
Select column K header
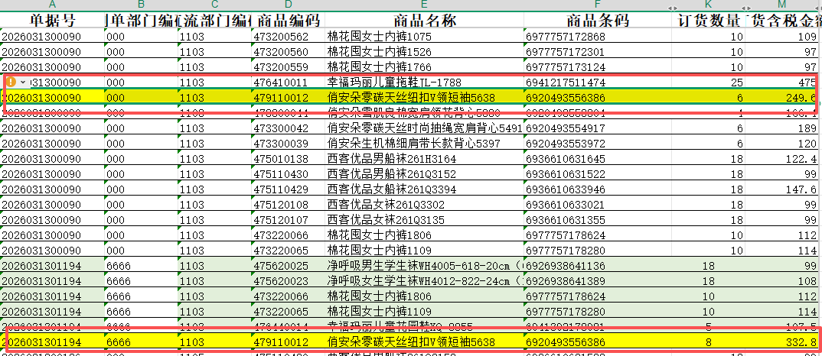coord(709,6)
